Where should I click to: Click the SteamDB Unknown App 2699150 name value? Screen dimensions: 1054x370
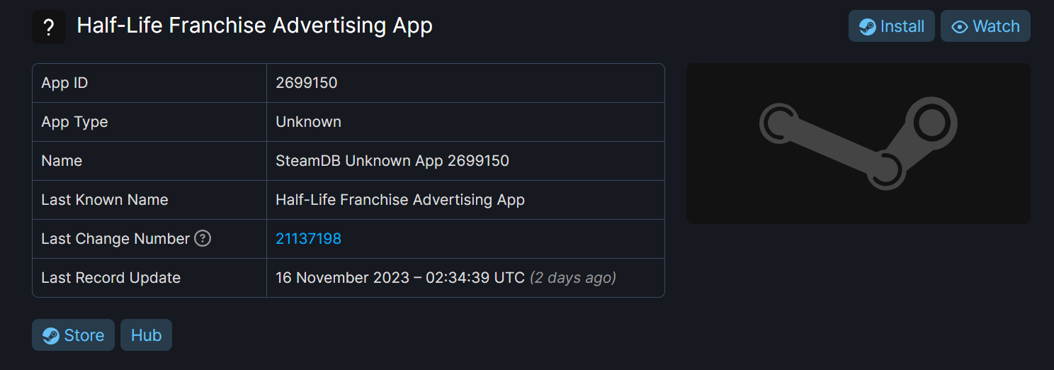pyautogui.click(x=392, y=161)
